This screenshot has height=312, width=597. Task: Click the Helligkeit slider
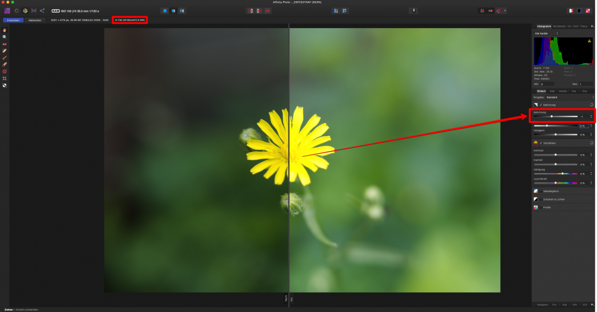coord(555,135)
